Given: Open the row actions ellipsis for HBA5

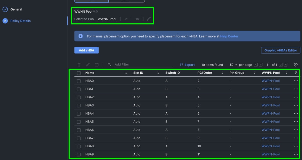Looking at the screenshot, I should [296, 122].
